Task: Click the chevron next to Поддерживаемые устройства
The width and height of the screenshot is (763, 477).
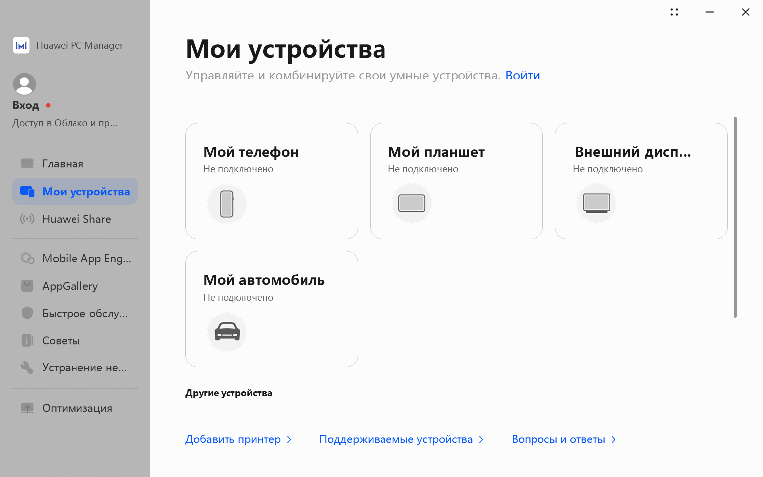Action: (x=481, y=439)
